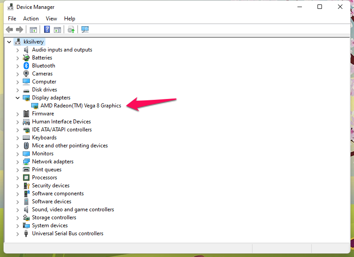This screenshot has width=354, height=257.
Task: Click the Network adapters icon
Action: (26, 162)
